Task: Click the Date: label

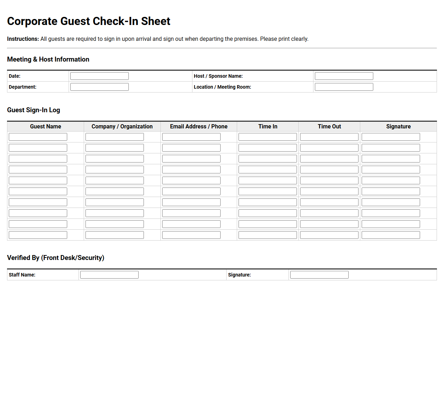Action: click(14, 76)
